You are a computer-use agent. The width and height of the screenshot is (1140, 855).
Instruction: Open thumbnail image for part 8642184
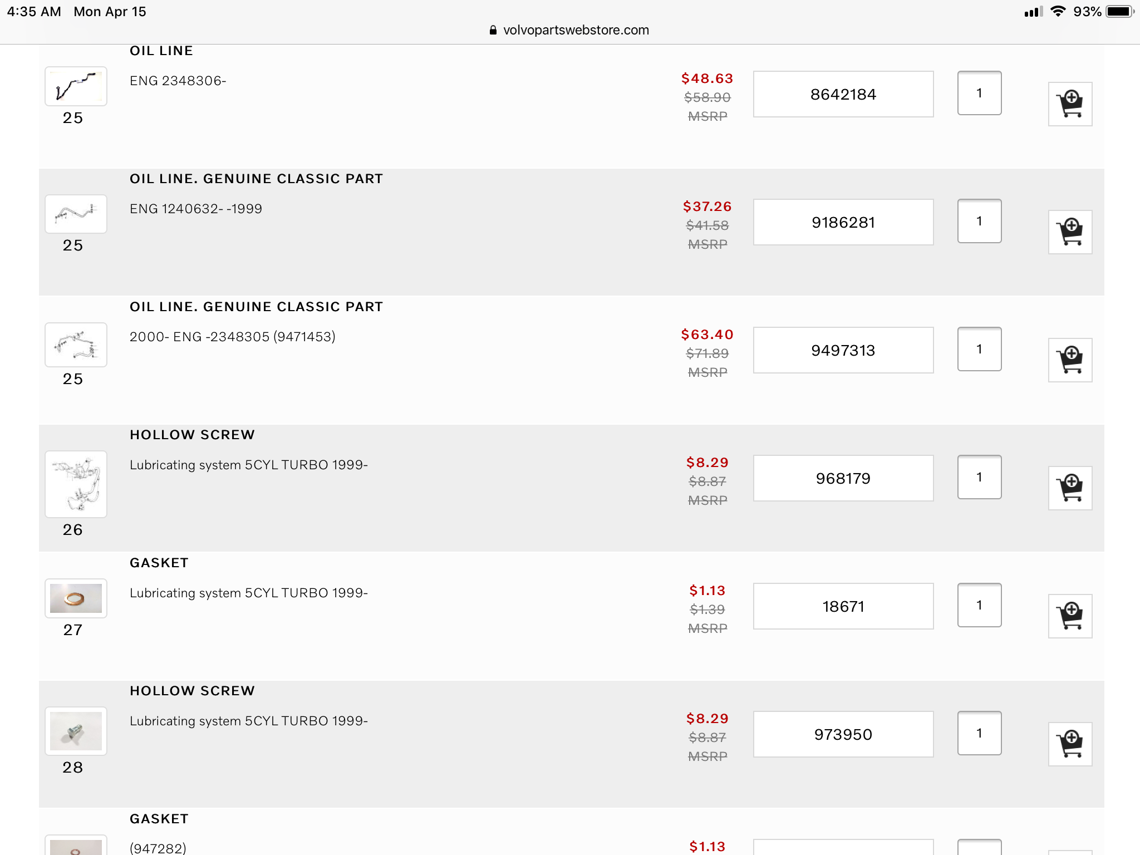[x=76, y=86]
